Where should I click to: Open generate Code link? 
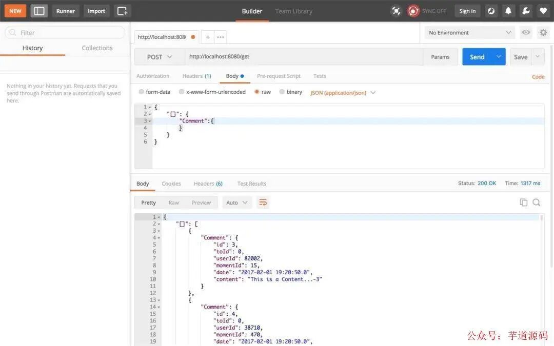click(x=538, y=76)
